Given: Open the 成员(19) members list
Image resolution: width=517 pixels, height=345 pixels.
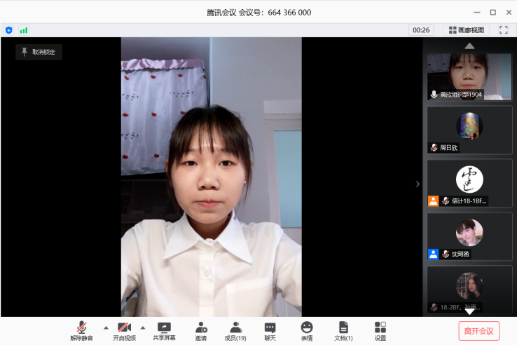Looking at the screenshot, I should point(235,330).
